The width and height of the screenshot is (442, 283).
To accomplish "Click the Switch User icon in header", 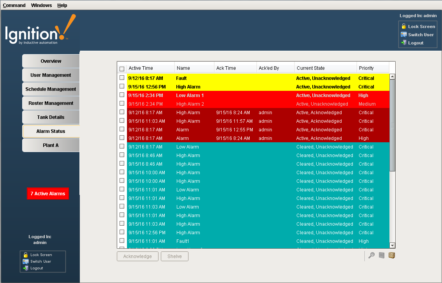I will 404,34.
